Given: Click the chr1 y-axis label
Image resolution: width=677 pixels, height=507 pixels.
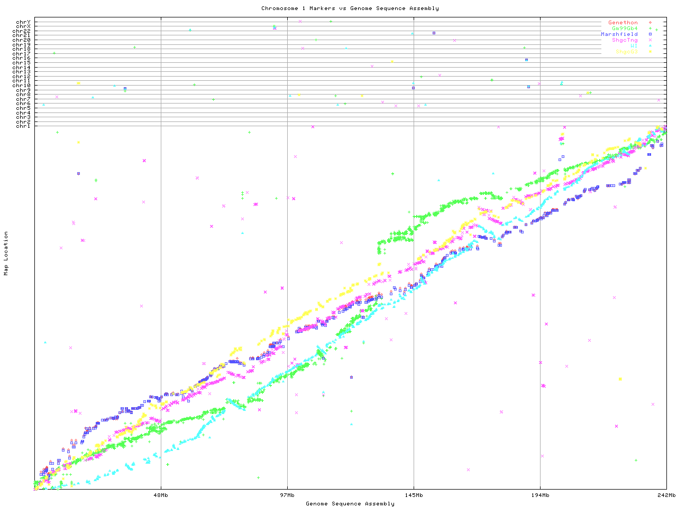Looking at the screenshot, I should click(x=23, y=126).
